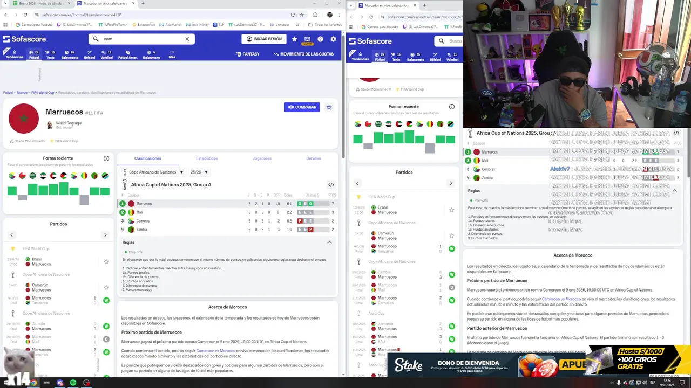Open tab search chevron in left Chrome window

point(4,3)
